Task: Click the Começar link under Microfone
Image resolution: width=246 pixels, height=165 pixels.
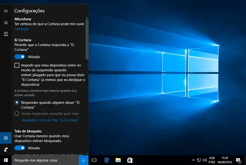Action: pyautogui.click(x=22, y=29)
